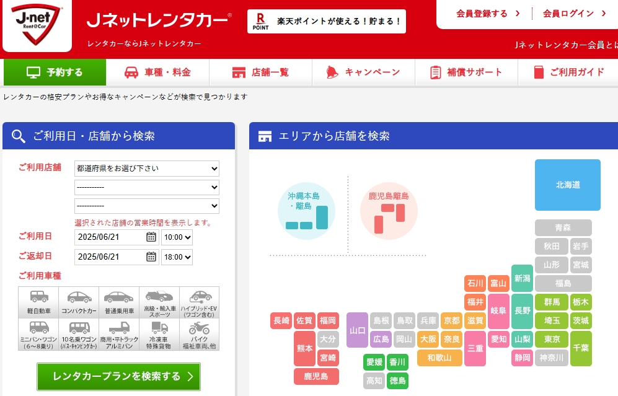The width and height of the screenshot is (618, 396).
Task: Select 福井 on the area map
Action: pos(475,302)
